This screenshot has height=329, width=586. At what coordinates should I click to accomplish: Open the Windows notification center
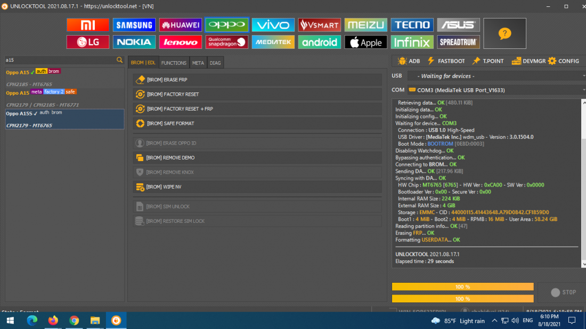(x=572, y=320)
